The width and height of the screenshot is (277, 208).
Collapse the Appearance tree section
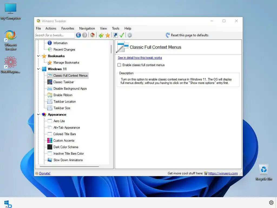coord(38,115)
